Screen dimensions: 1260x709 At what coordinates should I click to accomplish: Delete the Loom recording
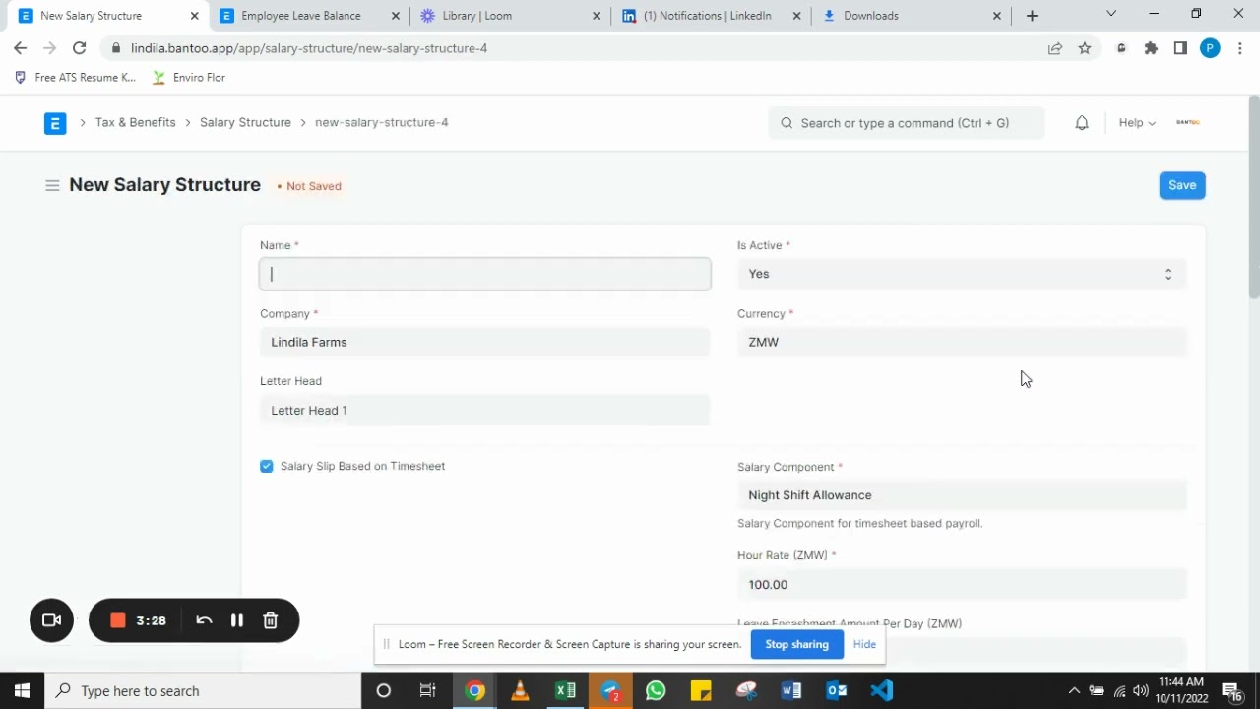[271, 620]
